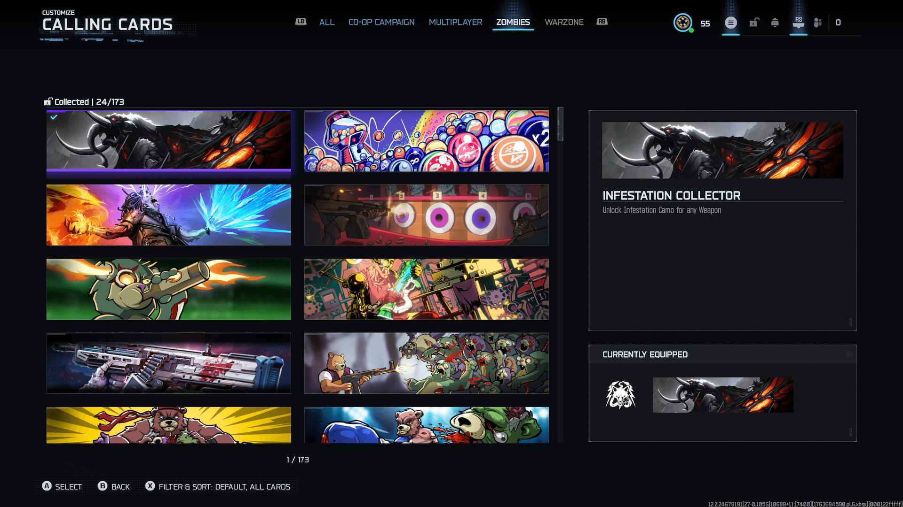Select the Infestation Collector calling card

[x=169, y=141]
